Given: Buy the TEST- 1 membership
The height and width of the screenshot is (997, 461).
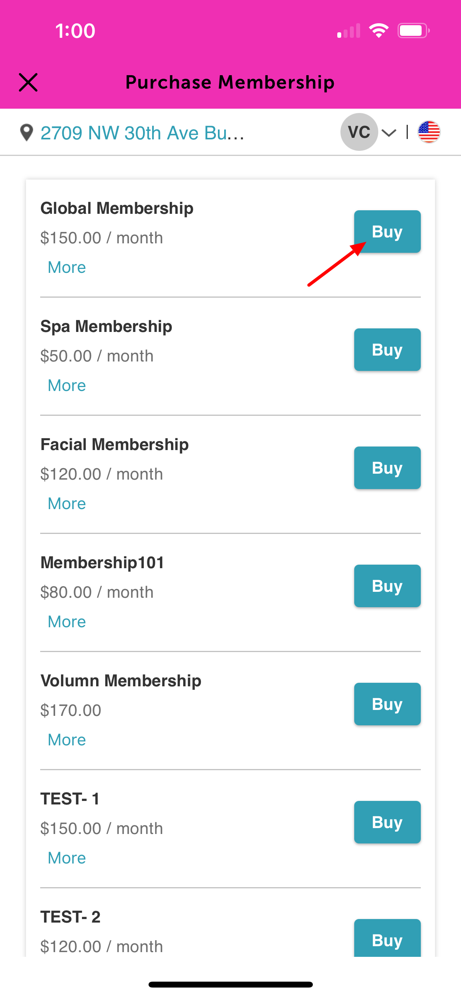Looking at the screenshot, I should point(387,822).
